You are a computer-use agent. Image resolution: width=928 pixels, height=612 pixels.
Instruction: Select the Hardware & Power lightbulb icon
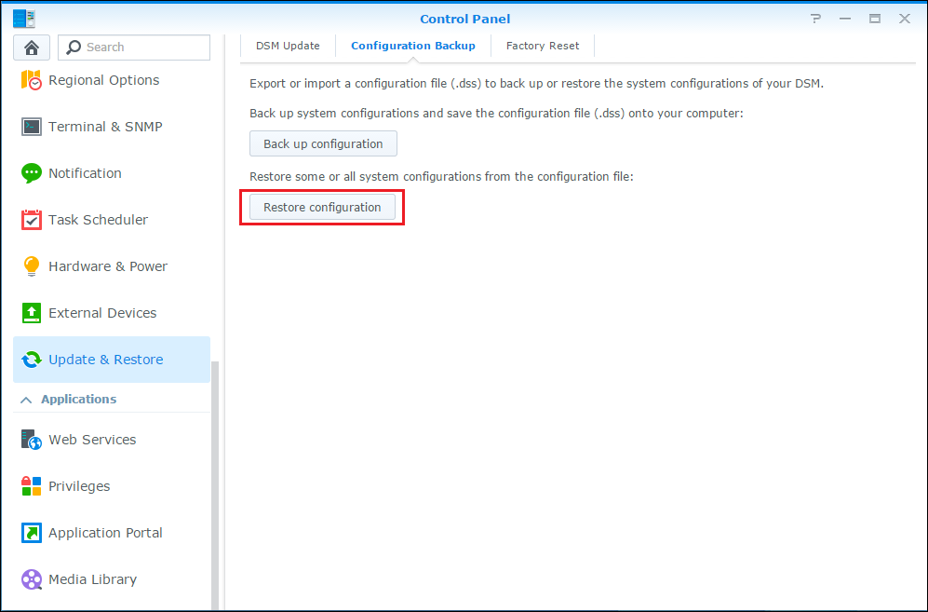click(32, 266)
